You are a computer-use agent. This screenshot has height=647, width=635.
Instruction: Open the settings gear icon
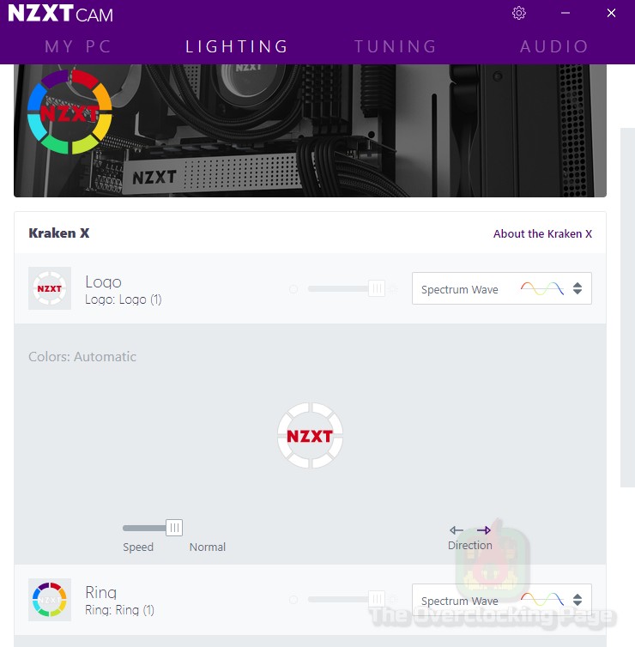point(518,13)
